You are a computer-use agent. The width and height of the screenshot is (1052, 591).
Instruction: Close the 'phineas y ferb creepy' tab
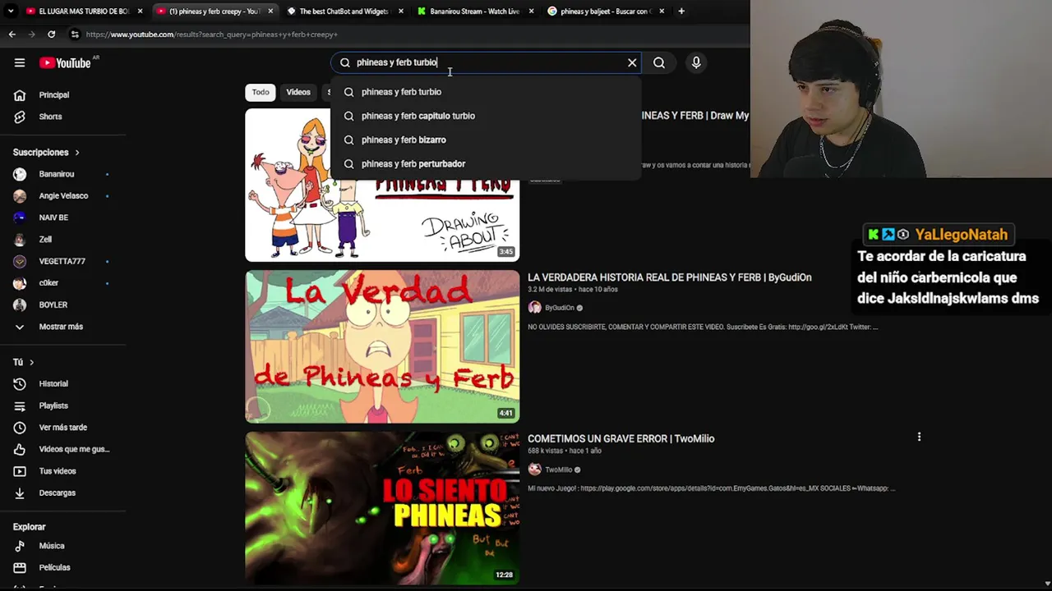pyautogui.click(x=270, y=11)
